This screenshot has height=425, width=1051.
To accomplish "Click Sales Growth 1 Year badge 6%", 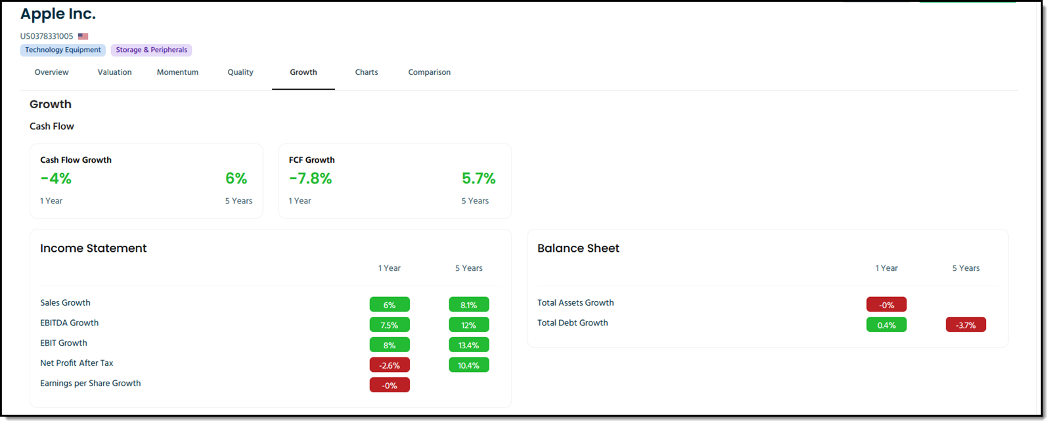I will tap(390, 305).
